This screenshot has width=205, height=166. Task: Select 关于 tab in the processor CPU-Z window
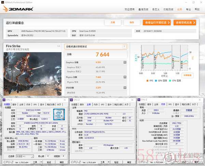click(59, 105)
